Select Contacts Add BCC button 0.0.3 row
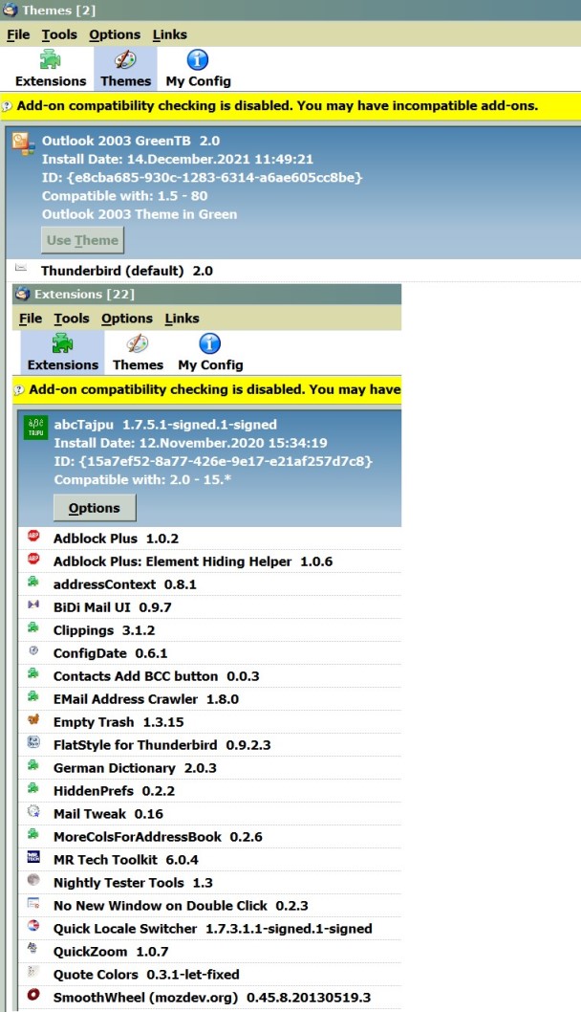The width and height of the screenshot is (581, 1012). coord(209,675)
